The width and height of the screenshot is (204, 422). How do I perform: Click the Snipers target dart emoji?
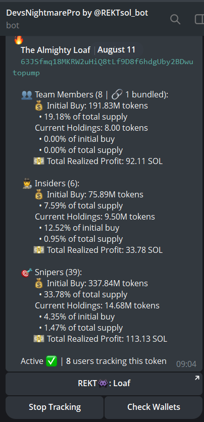(x=27, y=273)
